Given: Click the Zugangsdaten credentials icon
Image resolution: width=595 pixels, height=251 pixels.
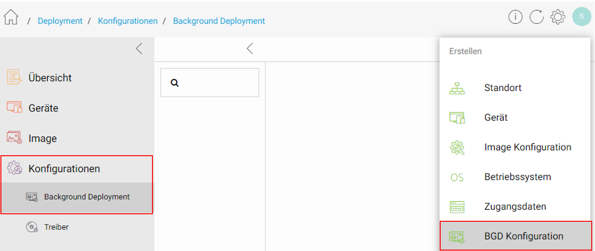Looking at the screenshot, I should tap(457, 207).
